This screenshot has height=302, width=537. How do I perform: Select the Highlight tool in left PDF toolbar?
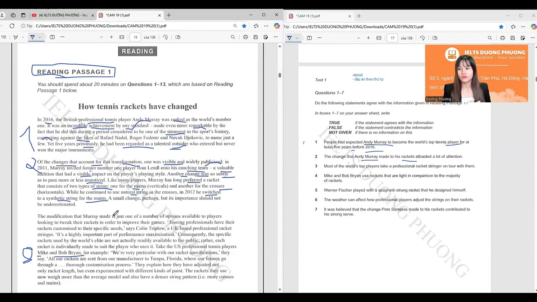tap(16, 37)
